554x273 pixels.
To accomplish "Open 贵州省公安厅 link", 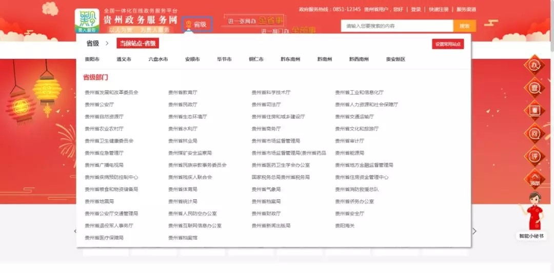I will (x=100, y=104).
